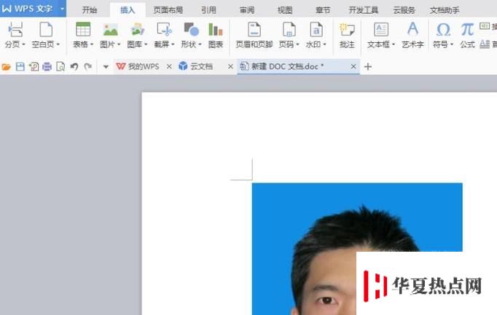The height and width of the screenshot is (315, 497).
Task: Redo the last action
Action: [88, 67]
